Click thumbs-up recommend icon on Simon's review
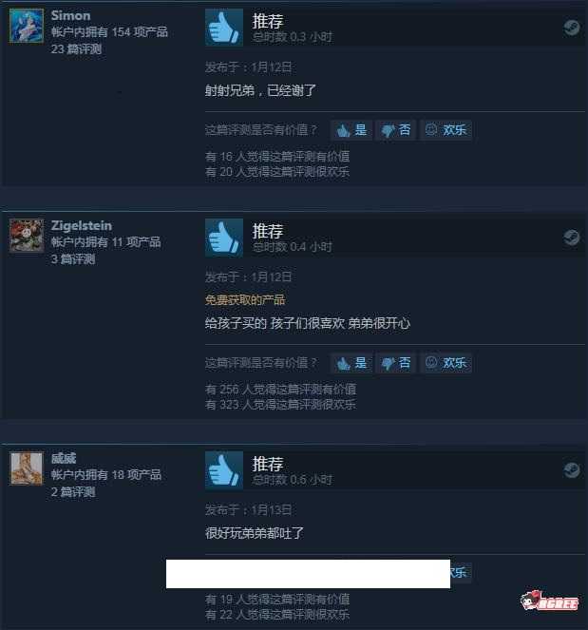 point(224,28)
